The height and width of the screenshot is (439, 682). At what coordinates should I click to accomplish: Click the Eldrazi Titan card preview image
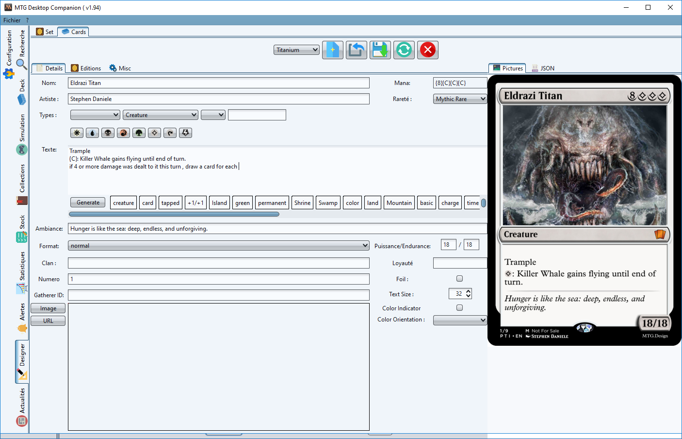coord(585,210)
